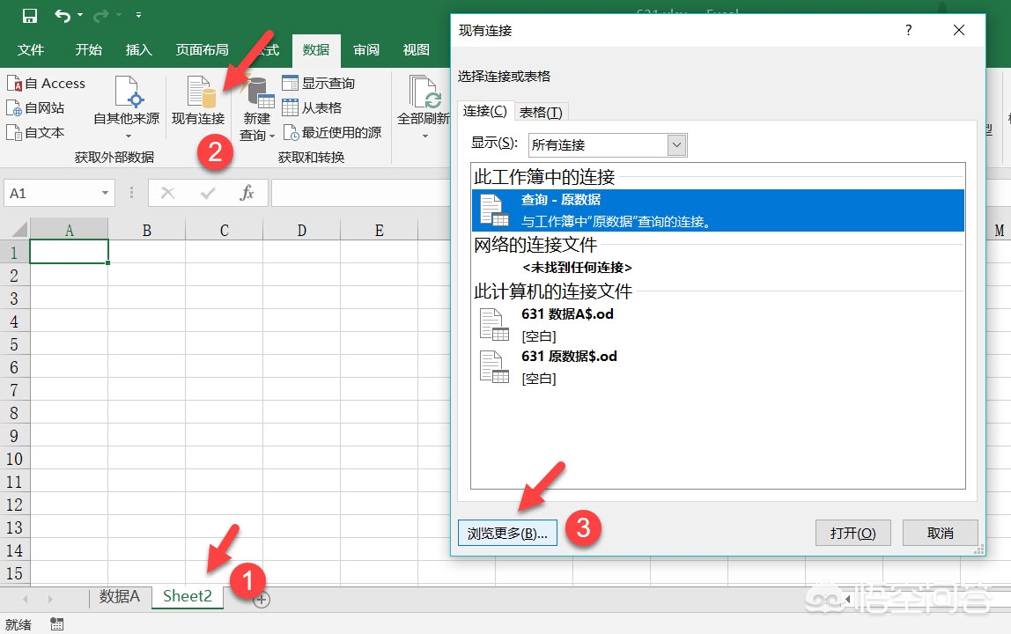Image resolution: width=1011 pixels, height=634 pixels.
Task: Select the 连接(C) tab in dialog
Action: [485, 111]
